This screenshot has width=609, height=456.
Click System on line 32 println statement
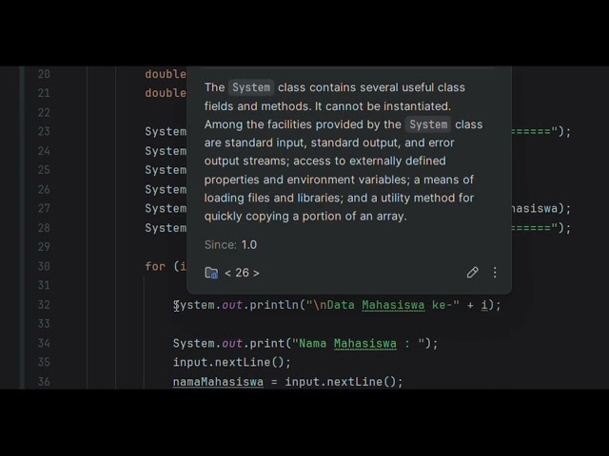(x=194, y=305)
